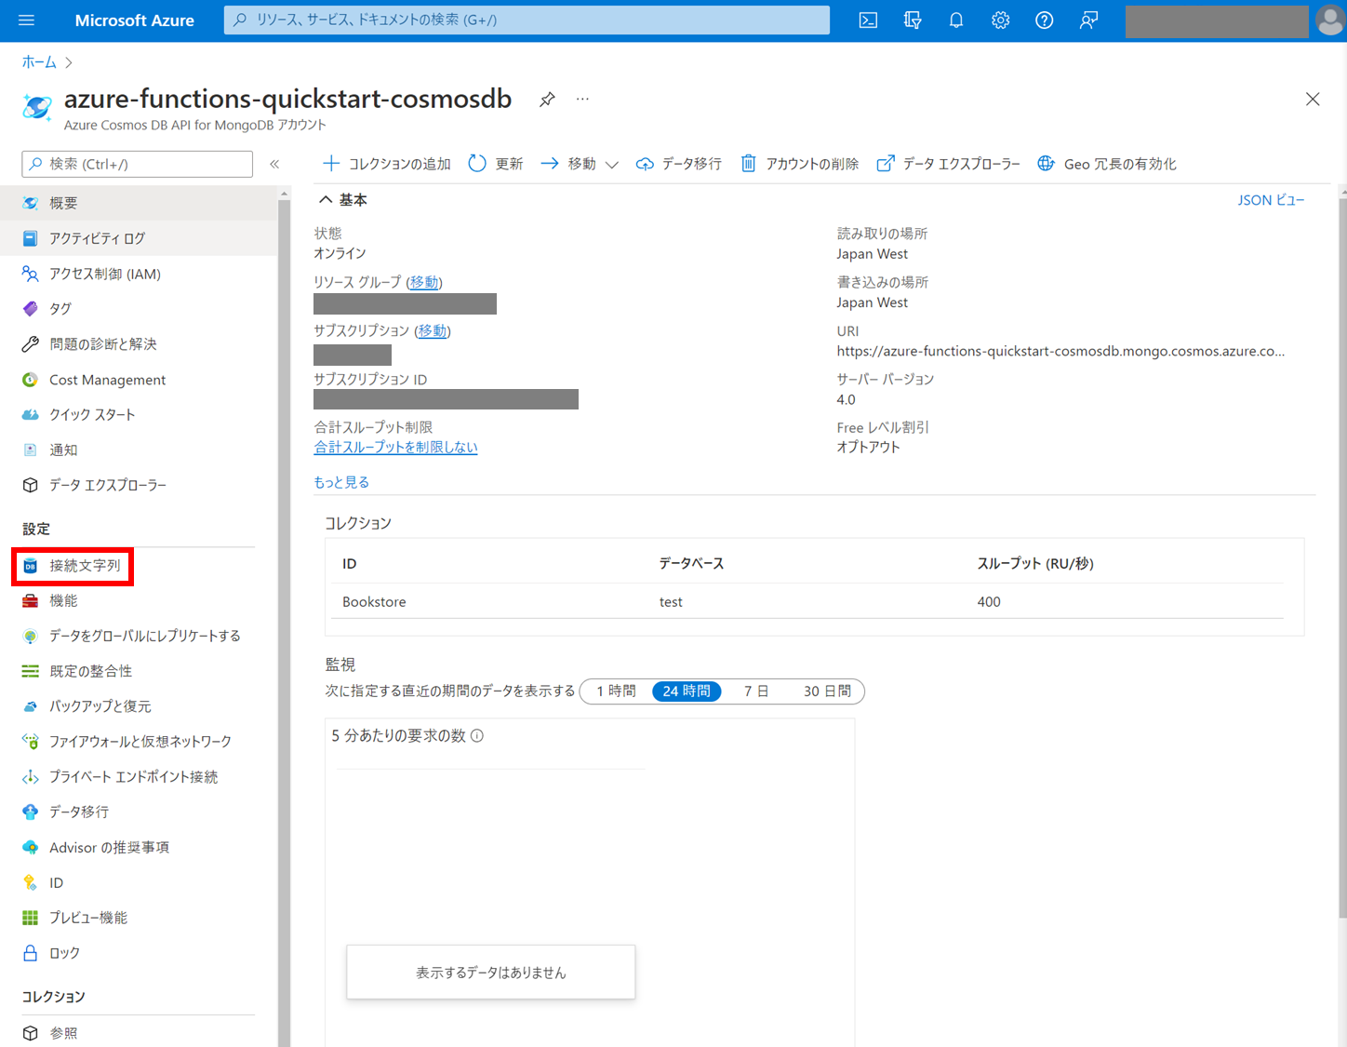Click Geo 冗長の有効化 in toolbar

tap(1107, 164)
